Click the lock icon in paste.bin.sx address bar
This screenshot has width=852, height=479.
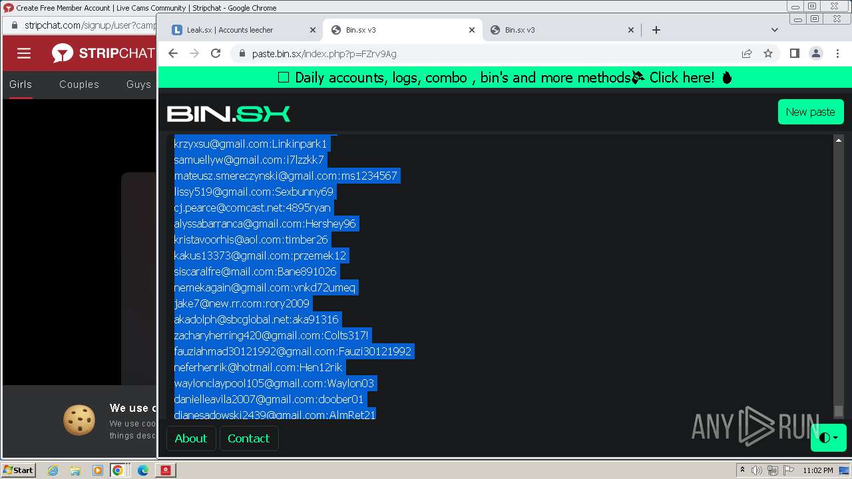[242, 54]
